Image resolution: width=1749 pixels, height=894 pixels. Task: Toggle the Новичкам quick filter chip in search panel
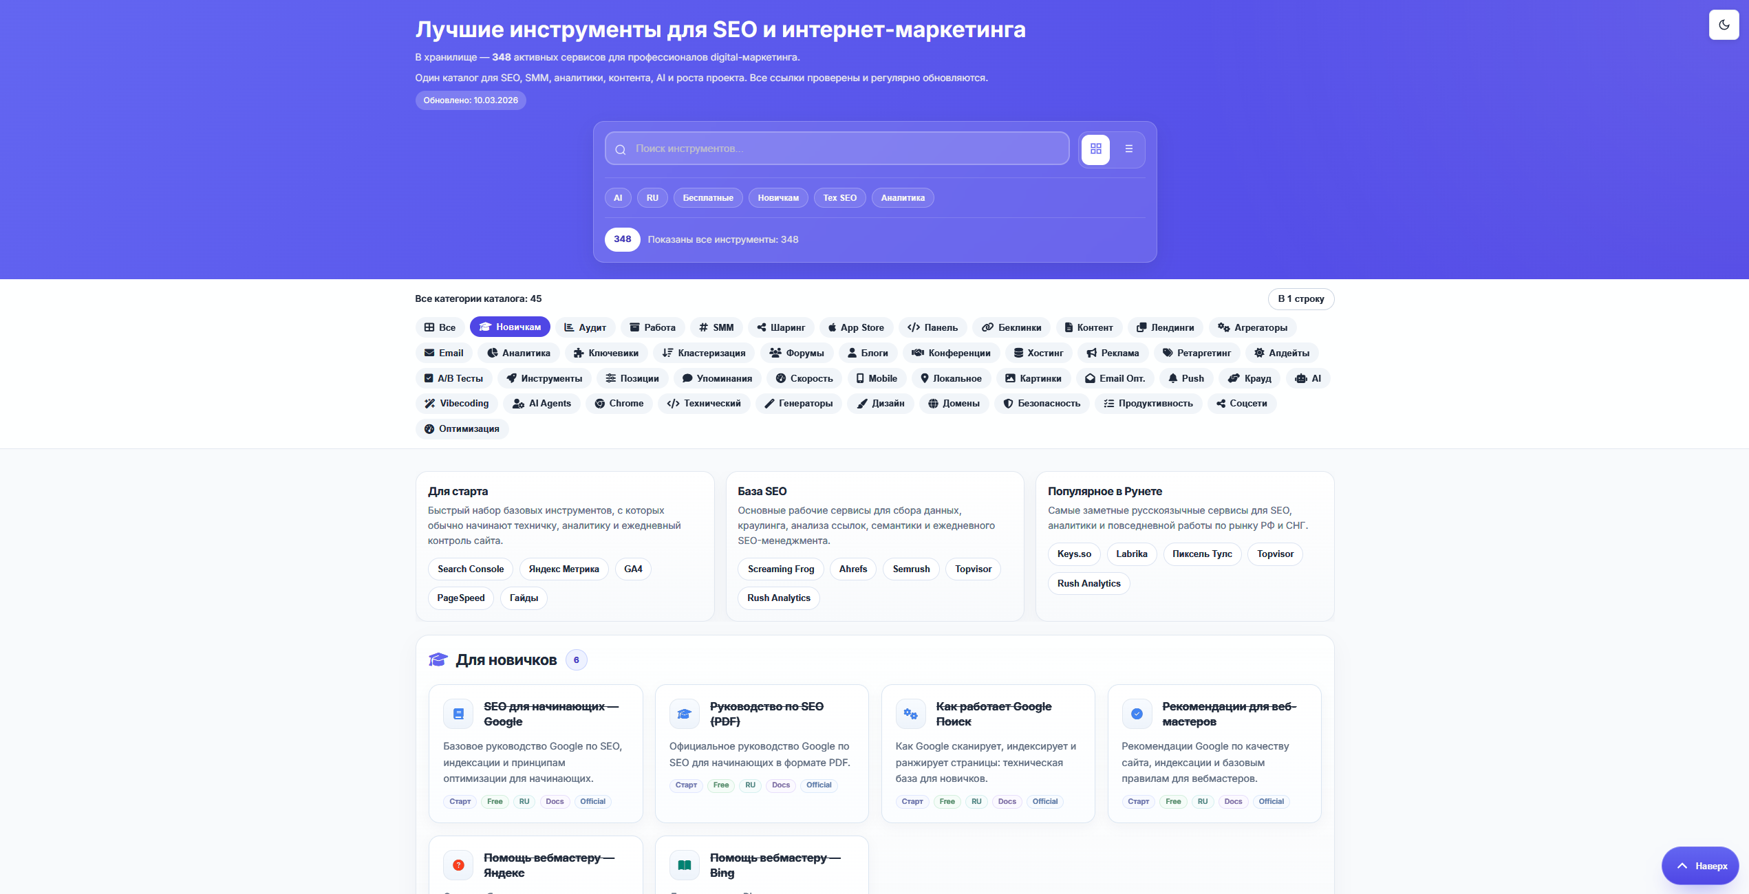click(x=778, y=198)
